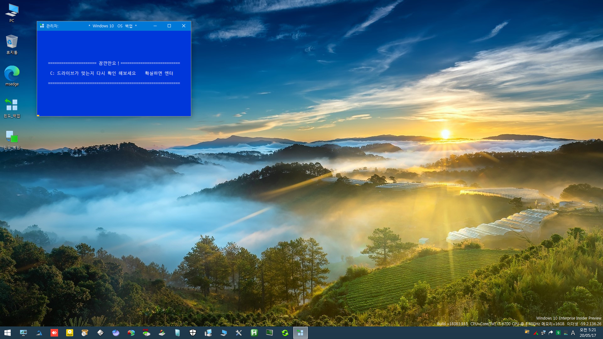Open the clock showing 오전 5:21
The width and height of the screenshot is (603, 339).
pyautogui.click(x=588, y=333)
